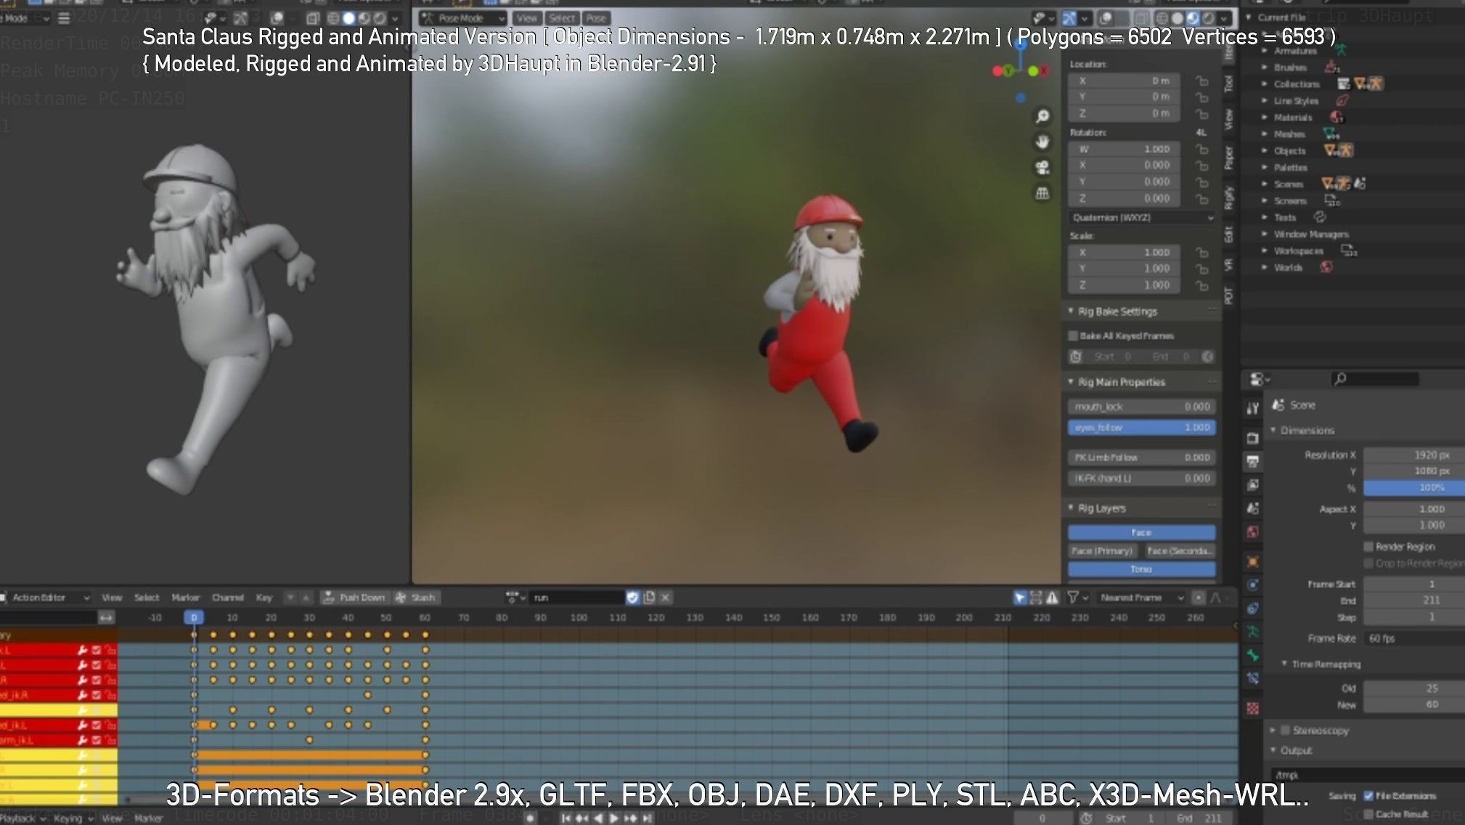Click the Frame Rate 60 fps field

[x=1413, y=638]
